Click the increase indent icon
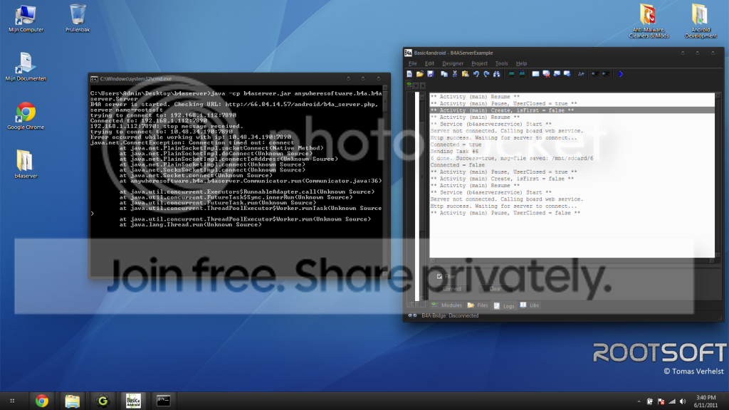This screenshot has width=729, height=410. tap(606, 74)
